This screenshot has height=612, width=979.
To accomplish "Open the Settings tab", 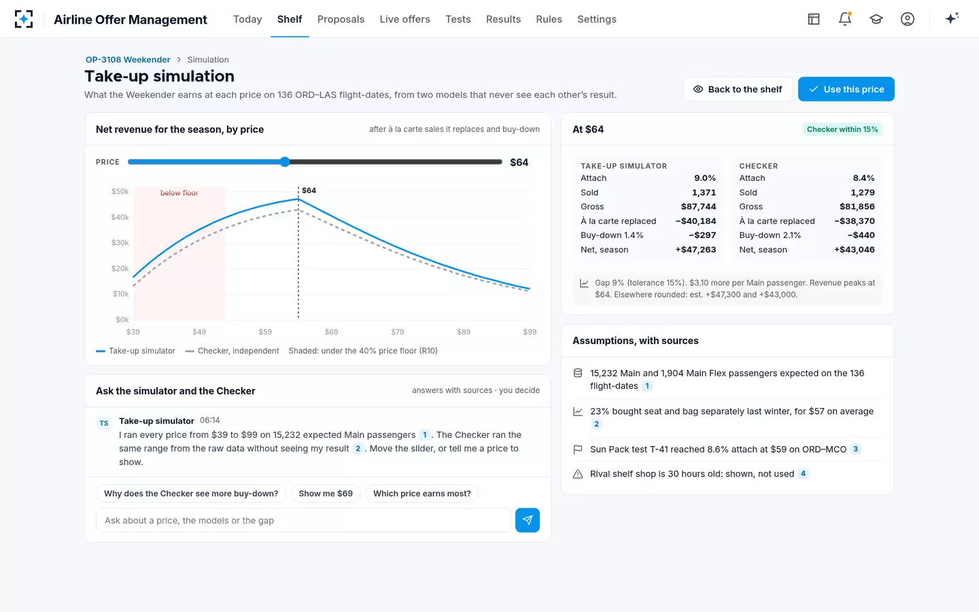I will (597, 19).
